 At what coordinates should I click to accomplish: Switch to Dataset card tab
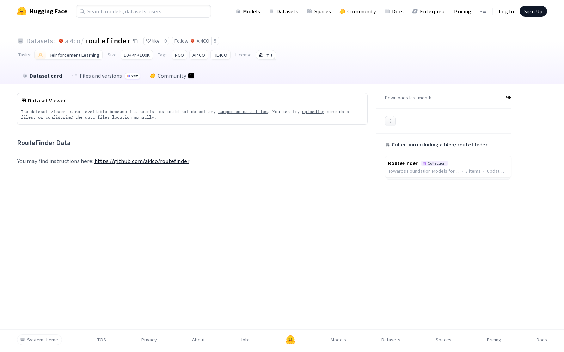42,76
